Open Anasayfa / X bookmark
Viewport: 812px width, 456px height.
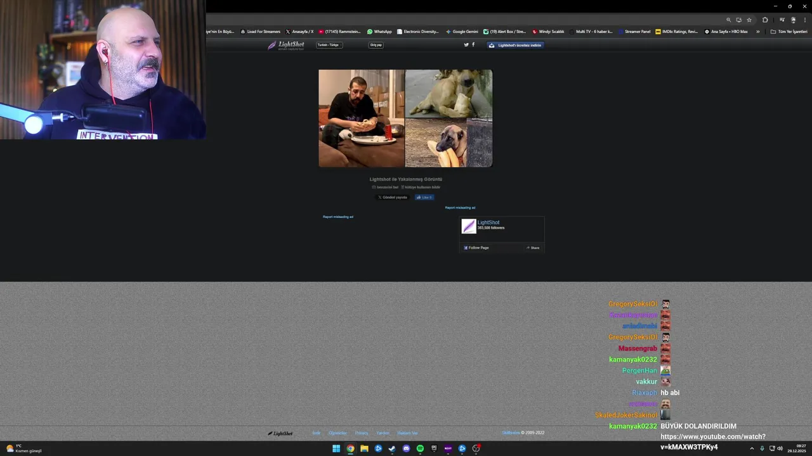[299, 32]
